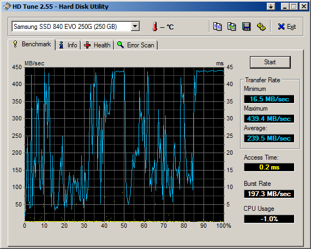Click the maximum value 439.4 MB/sec
The height and width of the screenshot is (249, 311).
point(269,119)
